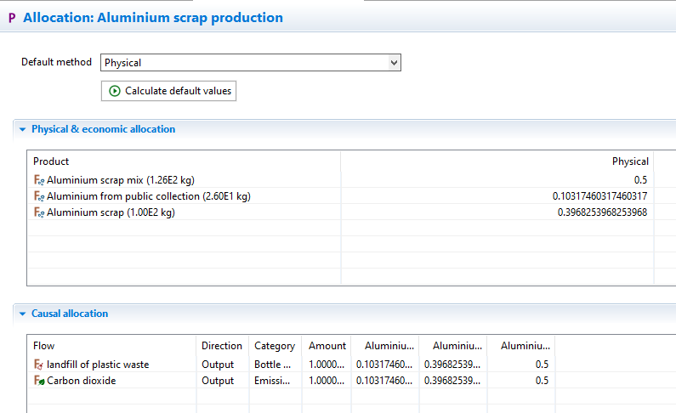
Task: Open the Default method dropdown arrow
Action: click(x=394, y=63)
